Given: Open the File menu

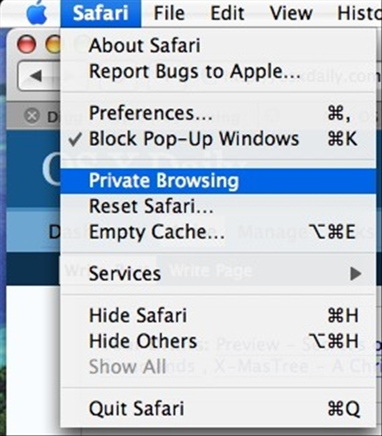Looking at the screenshot, I should (169, 13).
